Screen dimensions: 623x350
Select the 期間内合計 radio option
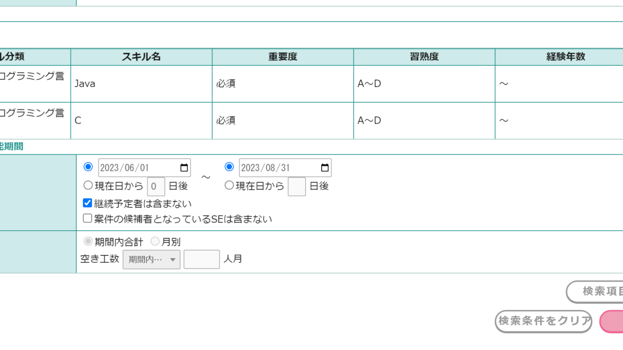coord(88,241)
